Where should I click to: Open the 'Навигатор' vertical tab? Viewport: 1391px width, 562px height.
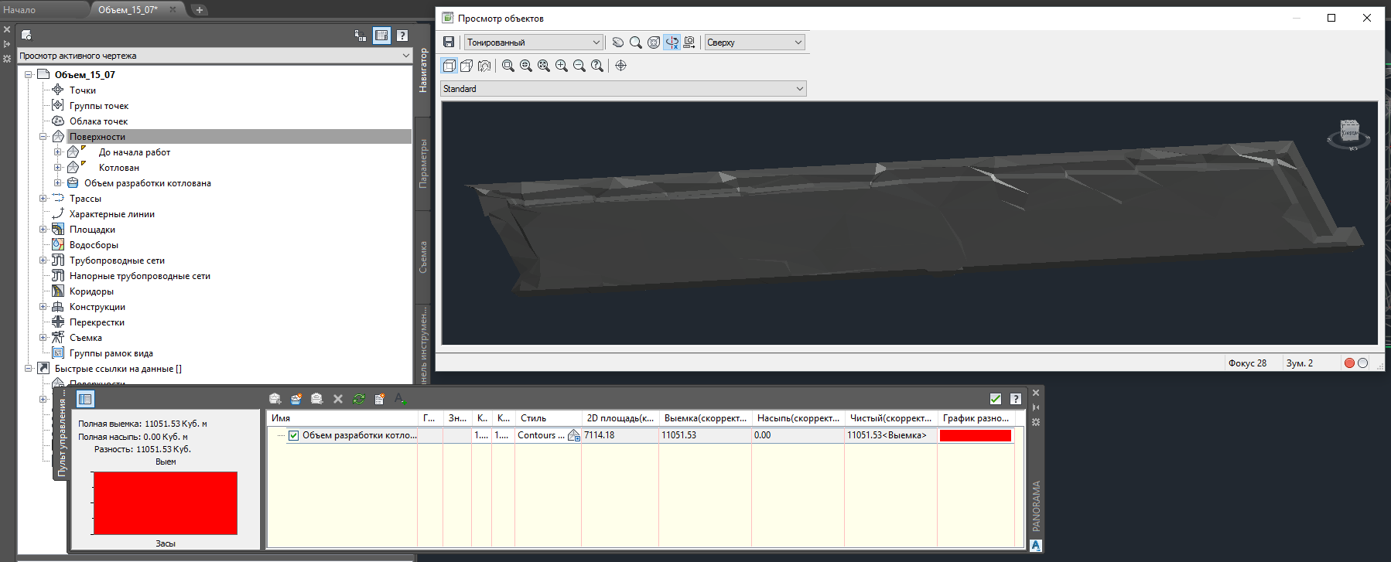423,70
